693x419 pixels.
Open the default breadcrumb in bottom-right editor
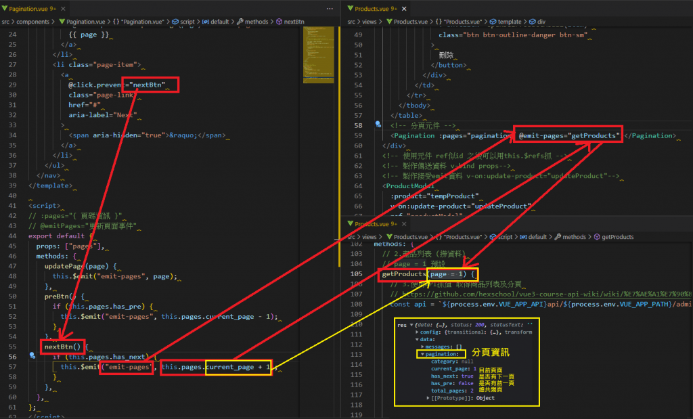pos(533,237)
